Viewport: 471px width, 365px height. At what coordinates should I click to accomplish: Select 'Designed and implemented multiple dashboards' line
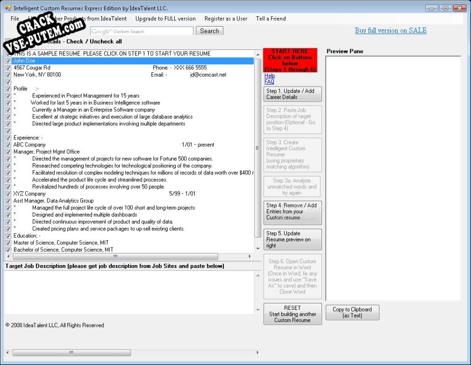tap(85, 214)
